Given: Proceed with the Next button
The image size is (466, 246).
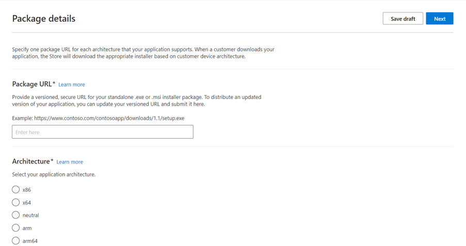Looking at the screenshot, I should click(x=440, y=19).
